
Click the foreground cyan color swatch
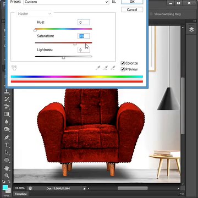5,187
